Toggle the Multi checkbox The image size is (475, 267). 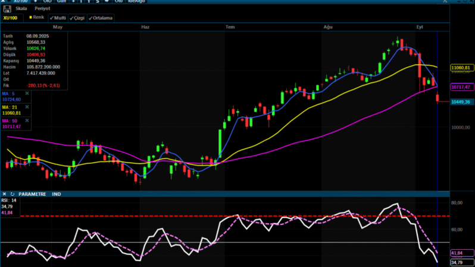tap(58, 18)
